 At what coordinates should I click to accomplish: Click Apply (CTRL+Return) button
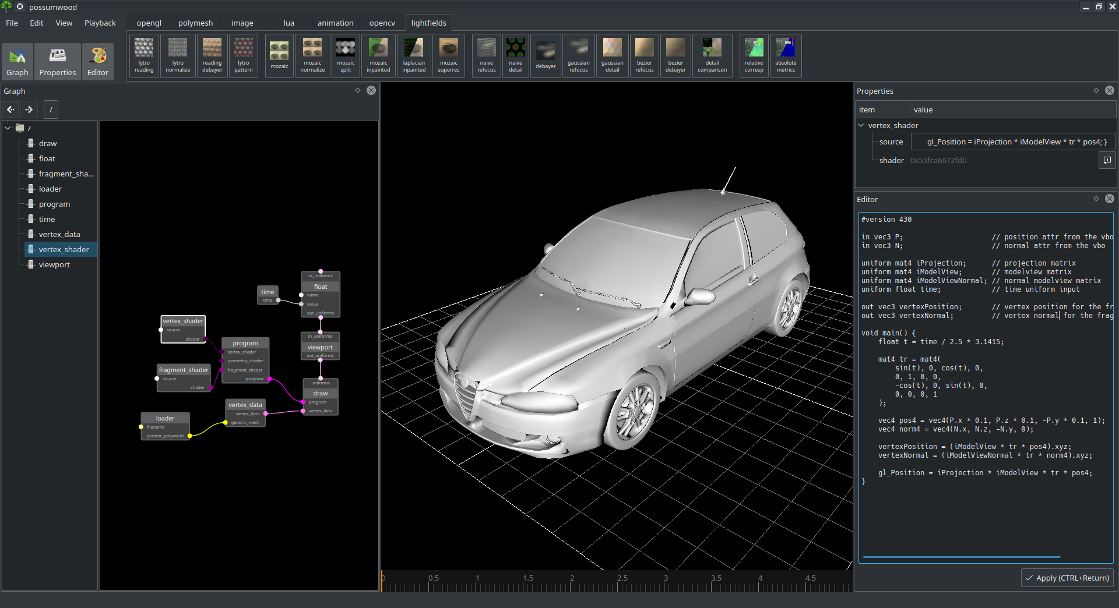(x=1067, y=578)
